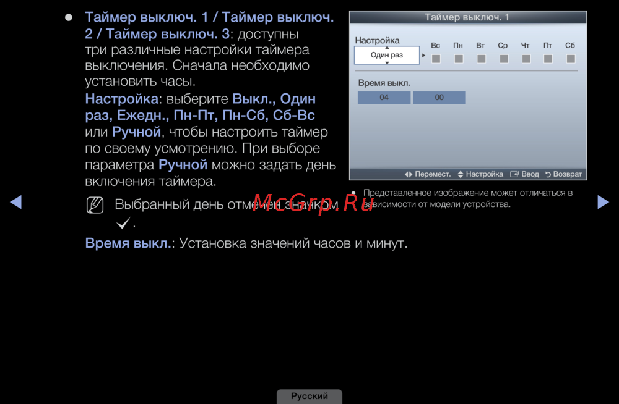Go to the next manual page arrow
The image size is (619, 404).
pos(603,202)
